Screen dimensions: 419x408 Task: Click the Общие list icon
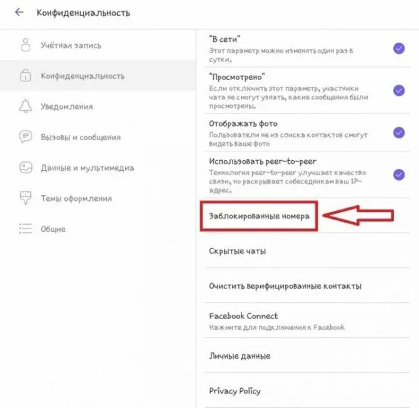click(x=26, y=229)
